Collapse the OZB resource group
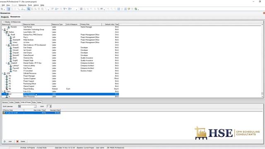Image resolution: width=265 pixels, height=149 pixels. [x=2, y=74]
